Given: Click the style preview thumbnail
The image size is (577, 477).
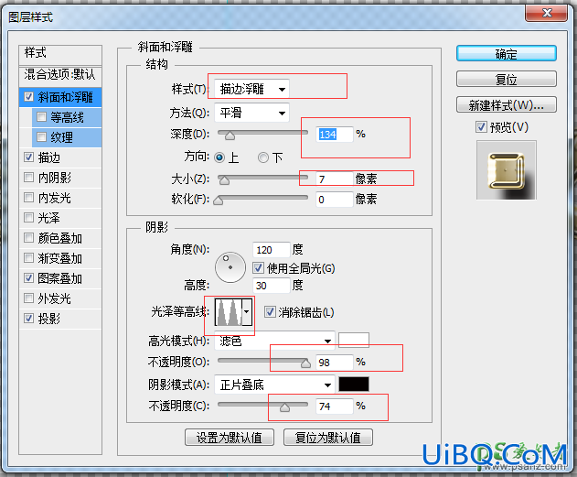Looking at the screenshot, I should [507, 169].
